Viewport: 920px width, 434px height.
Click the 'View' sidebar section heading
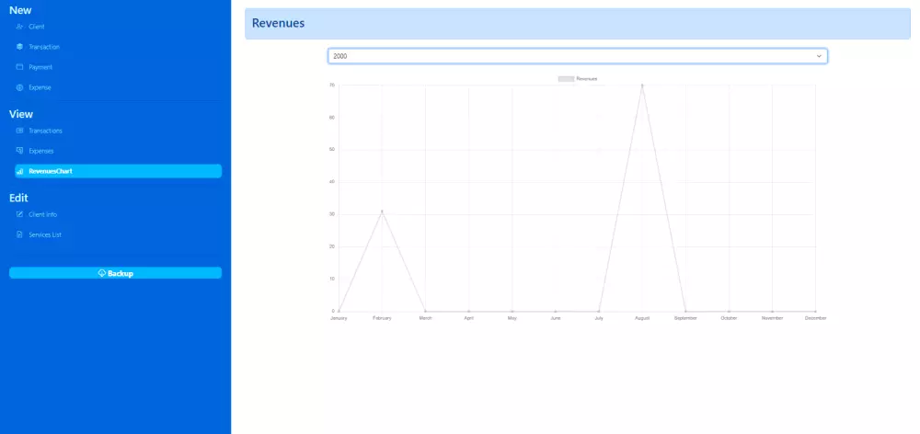[x=21, y=114]
